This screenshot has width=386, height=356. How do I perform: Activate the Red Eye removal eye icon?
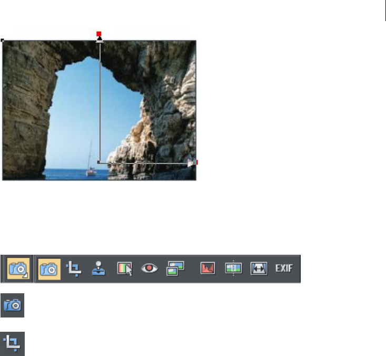tap(150, 268)
